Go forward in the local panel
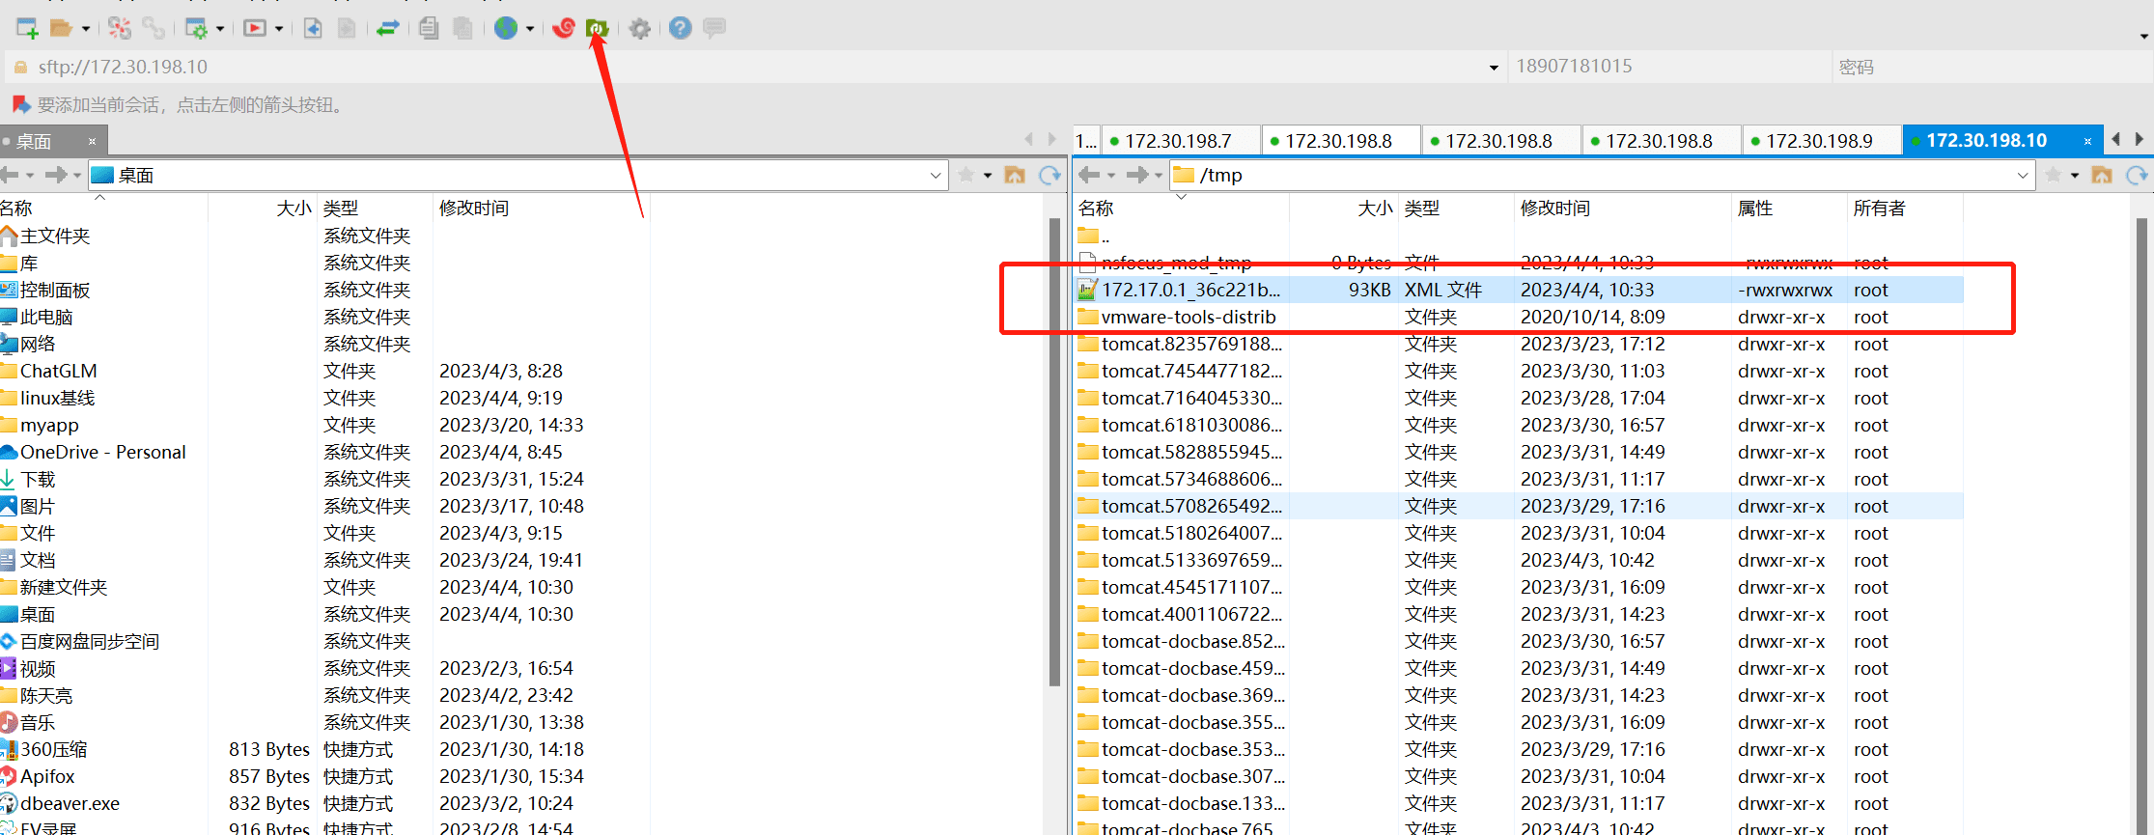2154x835 pixels. click(x=56, y=175)
